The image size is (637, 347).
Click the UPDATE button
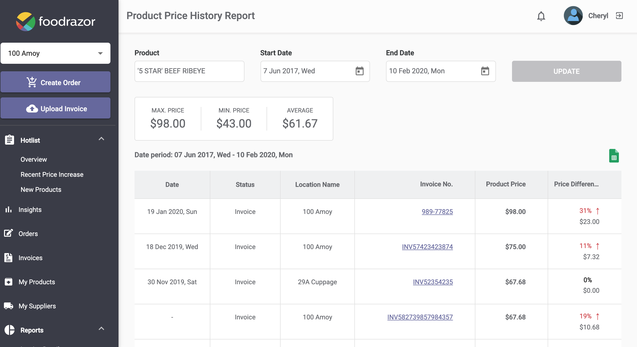(566, 71)
